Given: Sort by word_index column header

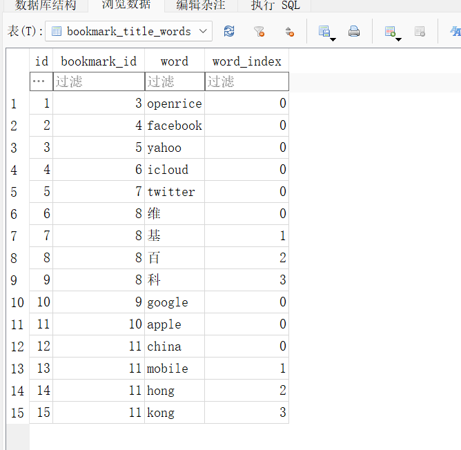Looking at the screenshot, I should pos(246,61).
